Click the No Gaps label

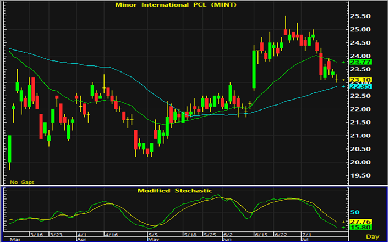22,183
